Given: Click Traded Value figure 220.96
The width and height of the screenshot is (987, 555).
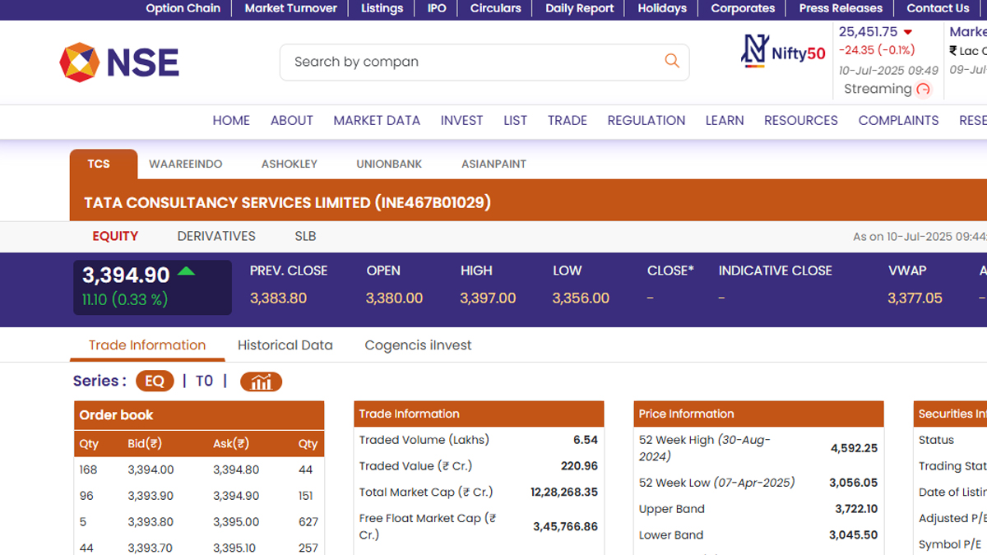Looking at the screenshot, I should pos(579,466).
